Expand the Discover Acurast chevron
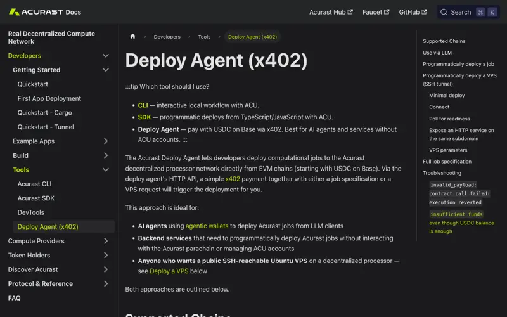507x317 pixels. [106, 269]
